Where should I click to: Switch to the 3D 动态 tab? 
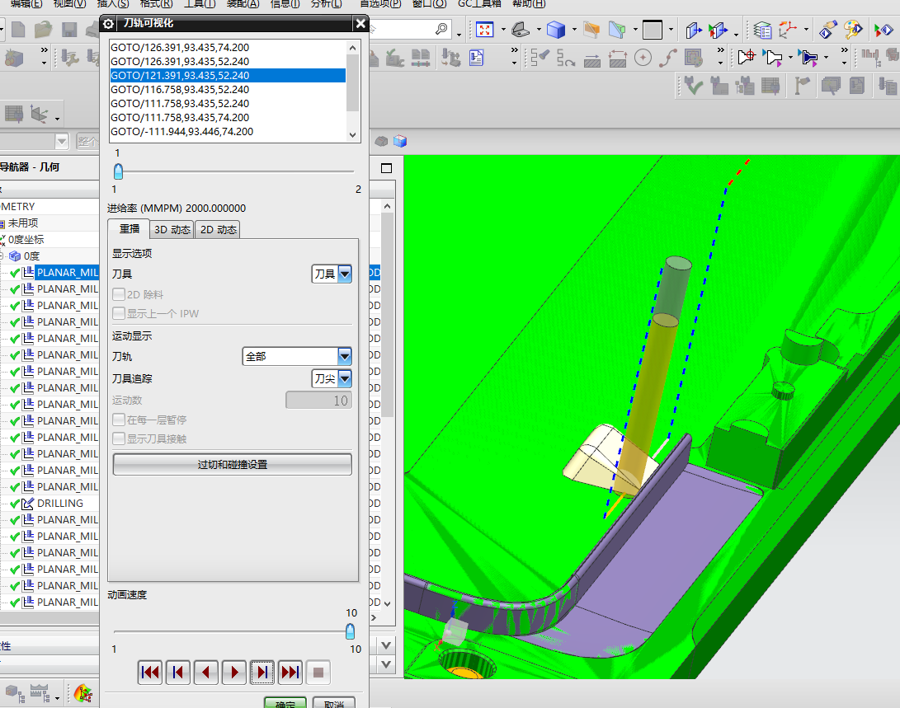click(172, 230)
